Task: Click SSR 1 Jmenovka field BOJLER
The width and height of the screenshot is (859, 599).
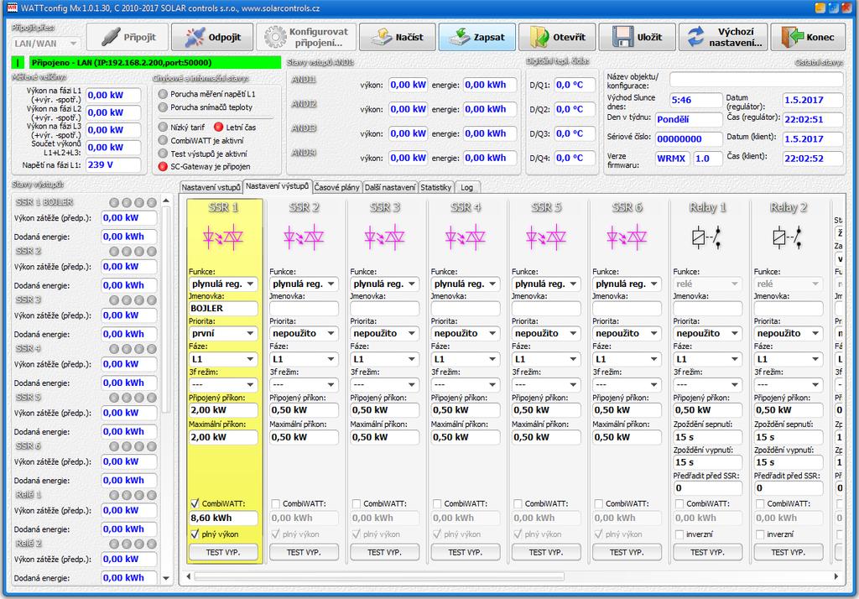Action: (x=223, y=309)
